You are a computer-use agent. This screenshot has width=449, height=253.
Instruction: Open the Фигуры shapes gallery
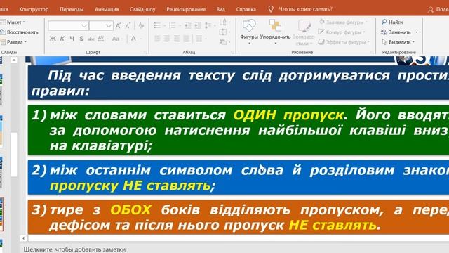pos(249,32)
